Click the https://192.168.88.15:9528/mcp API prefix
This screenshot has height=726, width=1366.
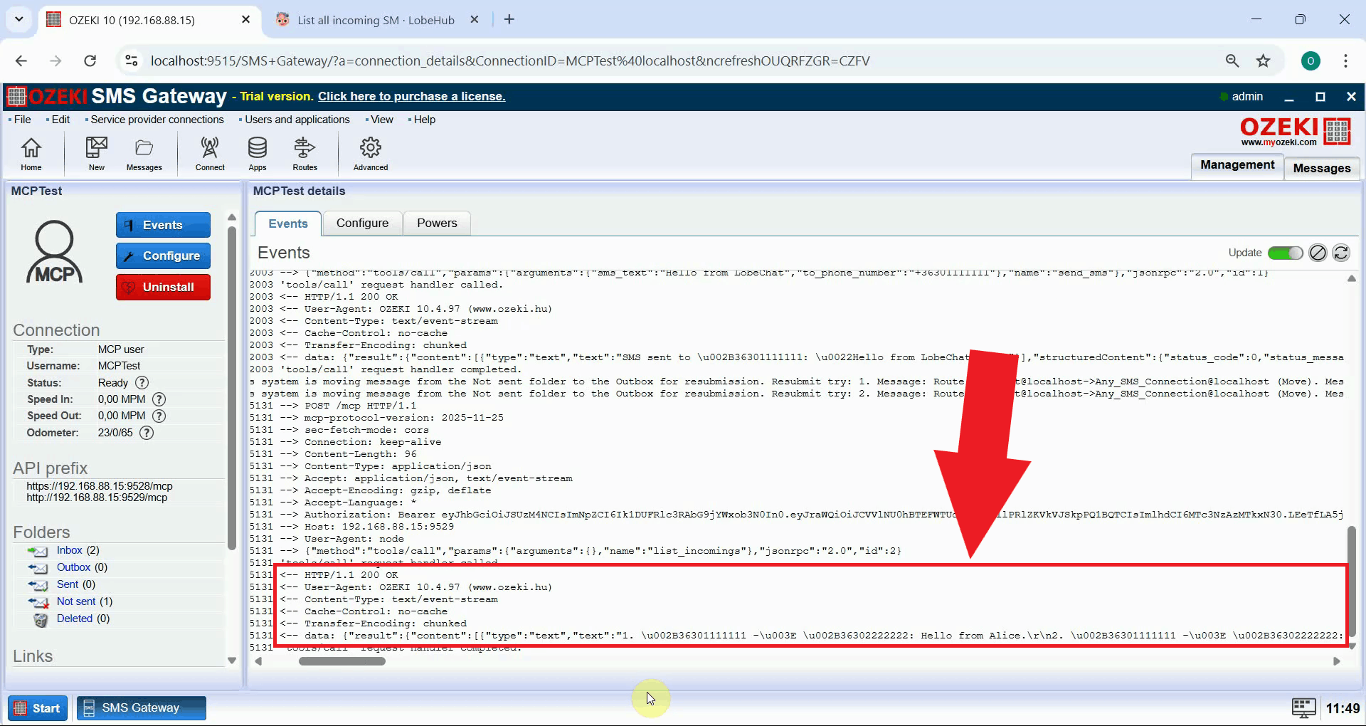coord(100,486)
